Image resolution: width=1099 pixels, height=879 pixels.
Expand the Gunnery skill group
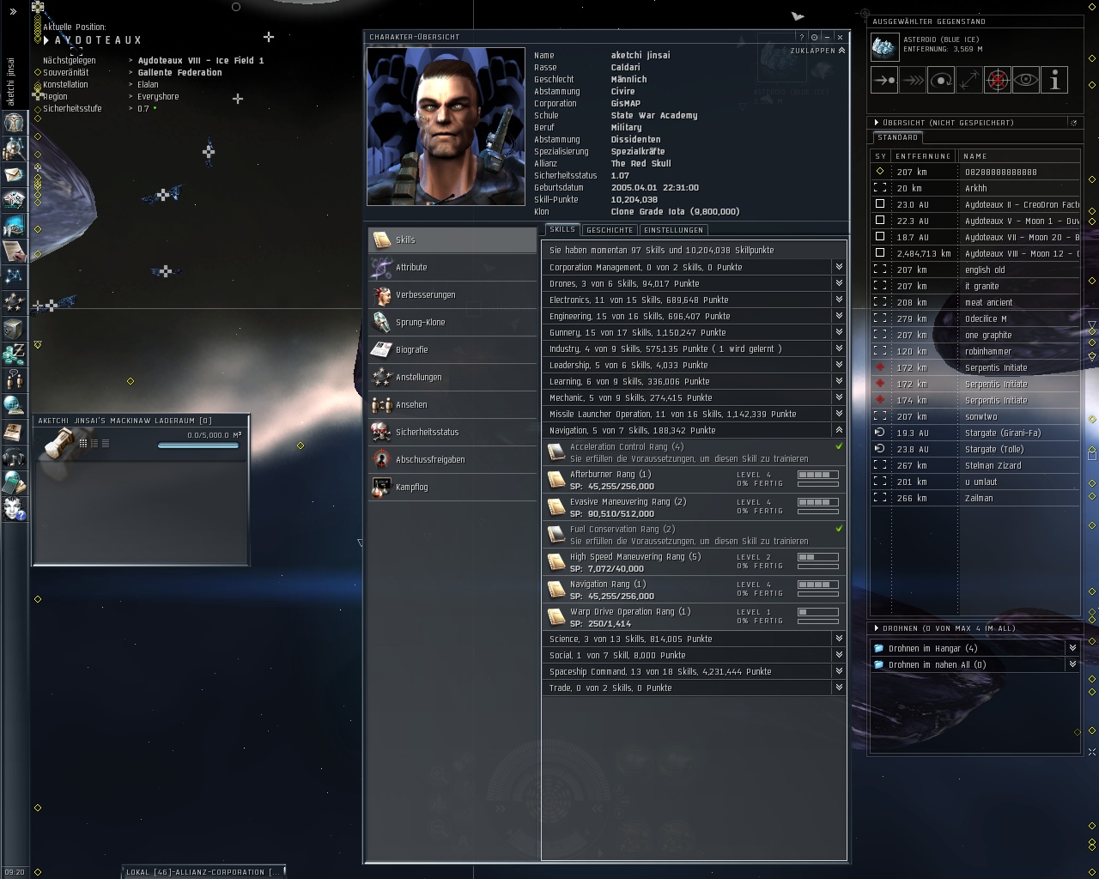(x=839, y=332)
